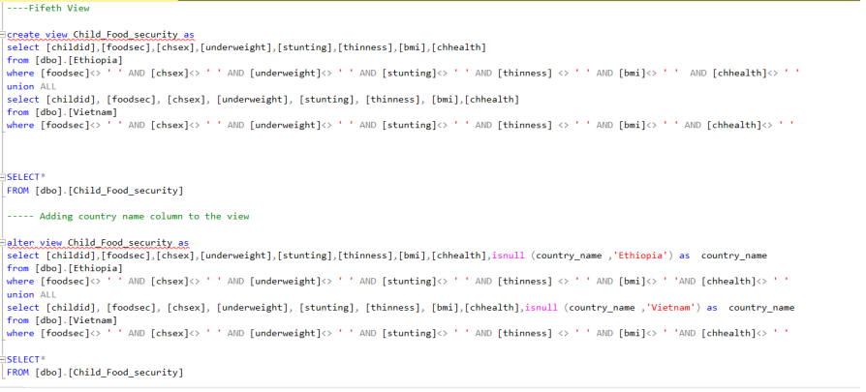Click the 'create' keyword in create view line
This screenshot has height=392, width=866.
click(x=23, y=34)
